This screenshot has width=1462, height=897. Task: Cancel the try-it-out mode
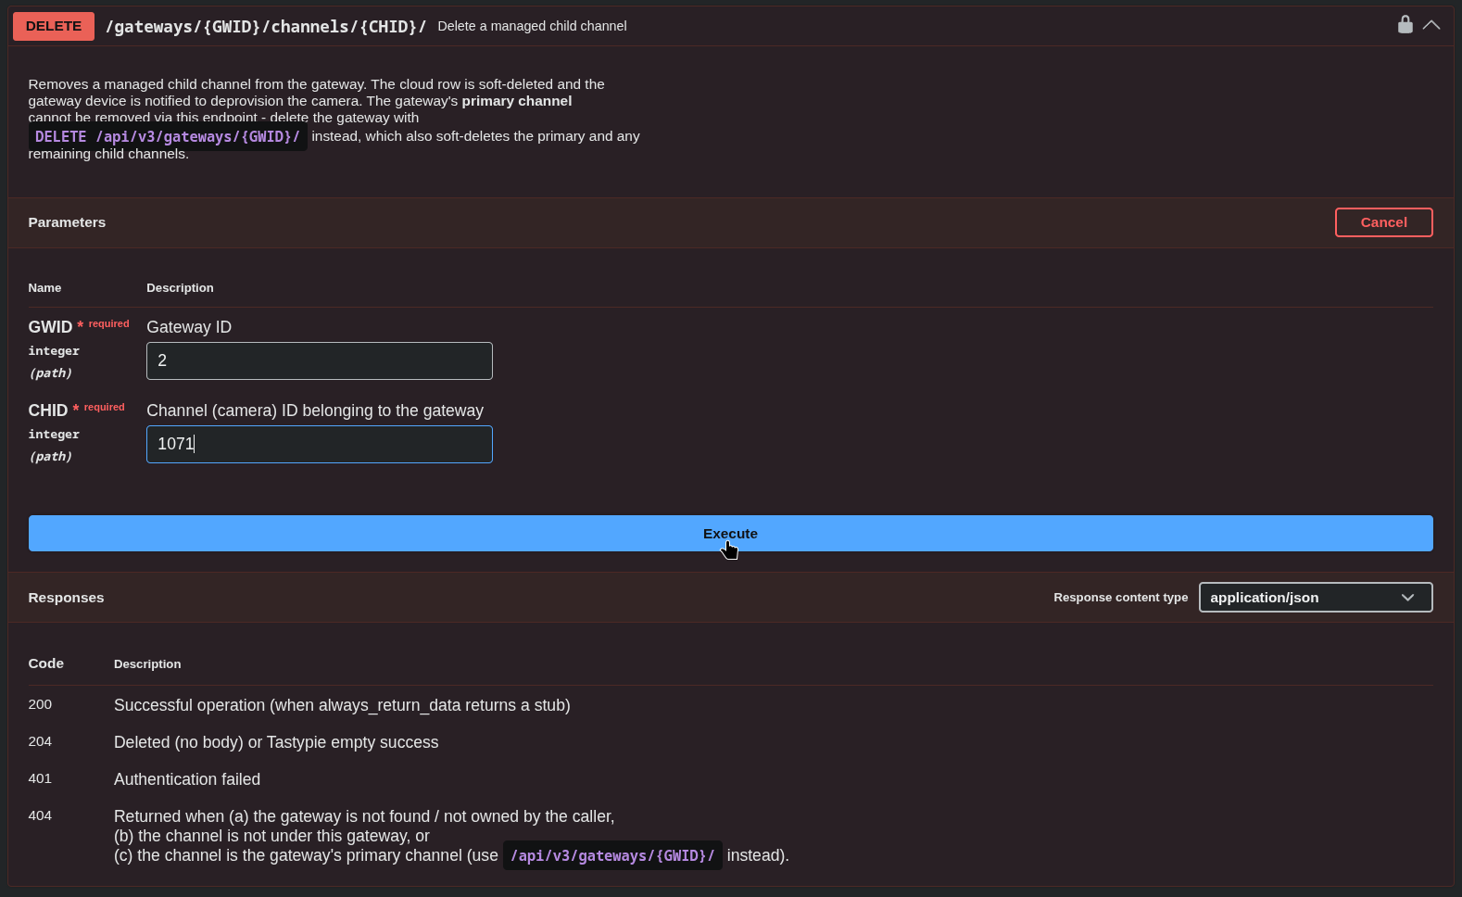point(1383,222)
